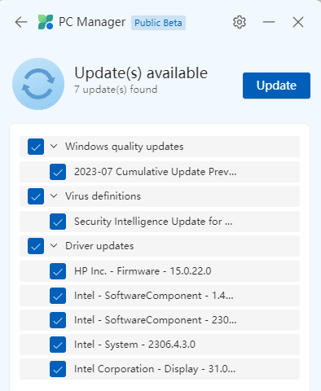Collapse the Virus definitions chevron

(x=54, y=195)
